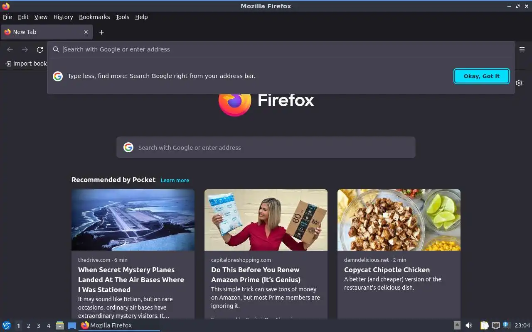Click the clipboard manager tray icon
532x332 pixels.
(485, 325)
